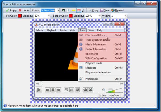Upload the screenshot using the globe icon
Viewport: 161px width, 112px height.
point(117,10)
